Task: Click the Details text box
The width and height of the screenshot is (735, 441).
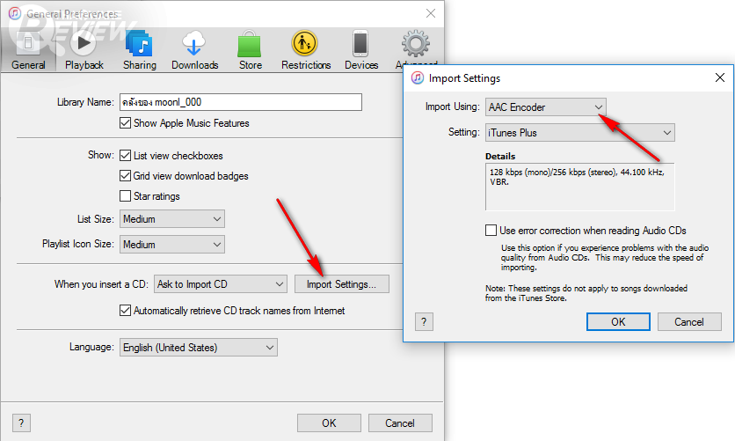Action: [x=580, y=187]
